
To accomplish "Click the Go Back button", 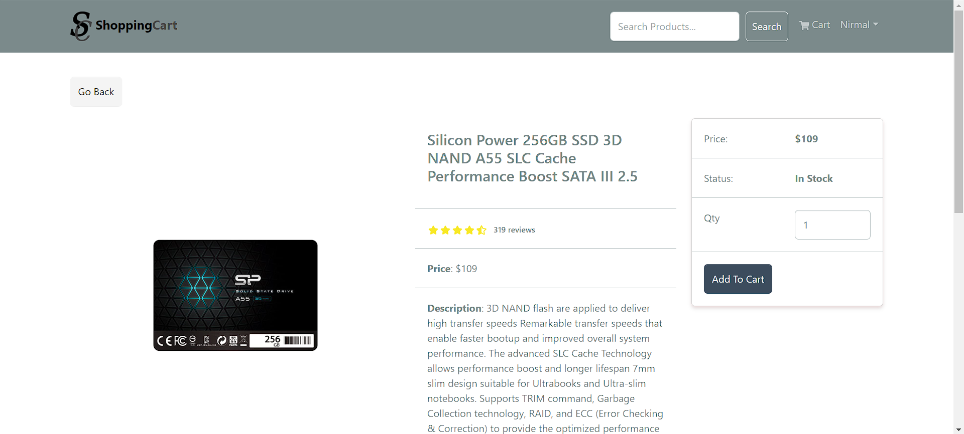I will pyautogui.click(x=96, y=92).
